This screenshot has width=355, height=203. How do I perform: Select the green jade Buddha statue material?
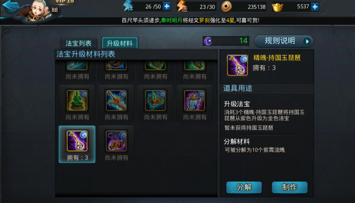pyautogui.click(x=77, y=101)
